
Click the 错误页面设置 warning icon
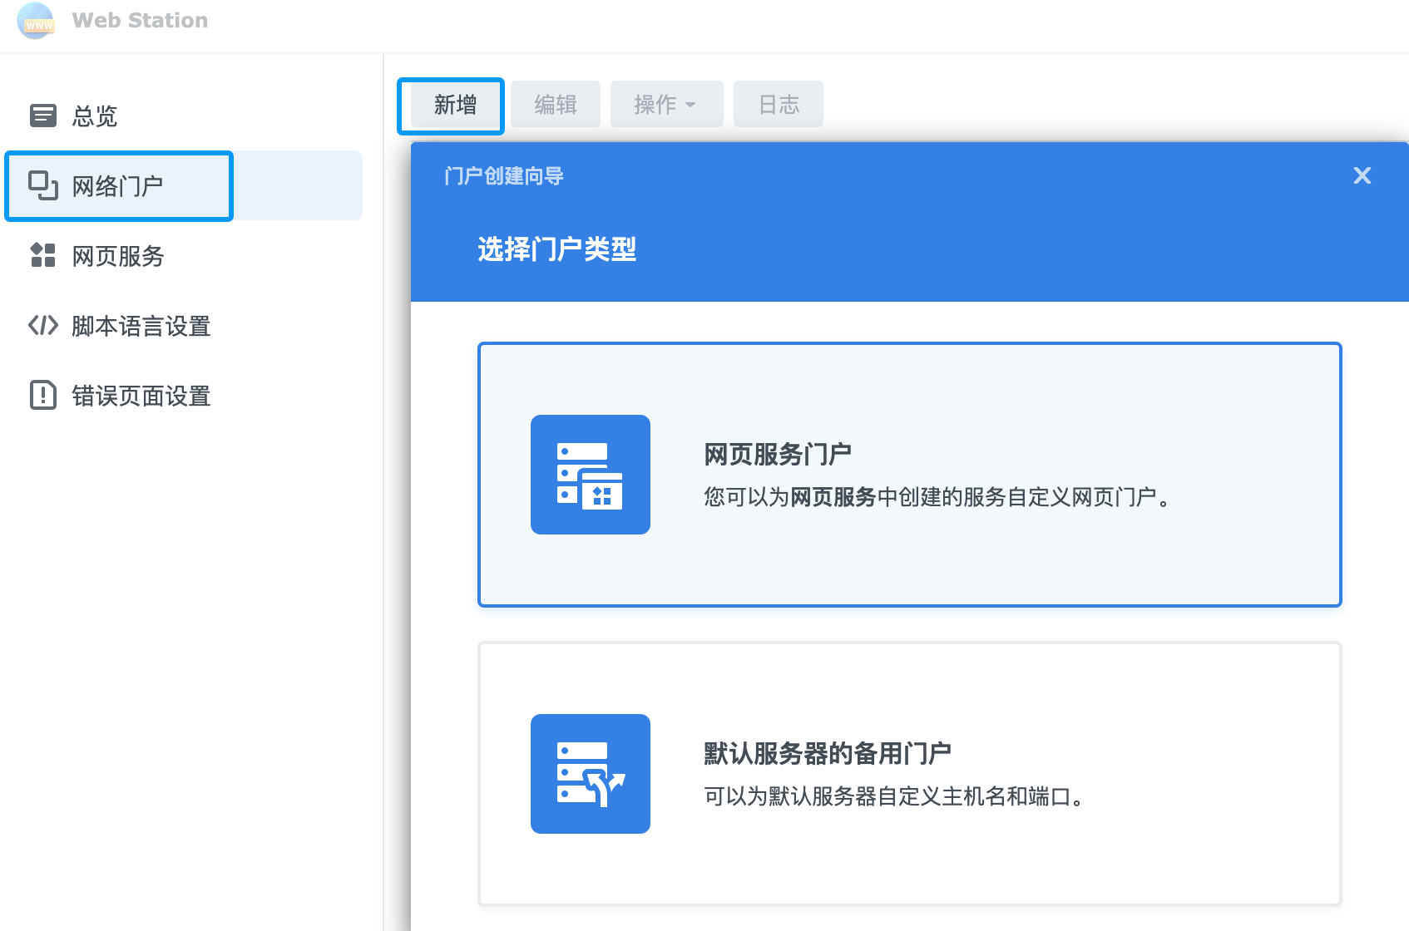tap(43, 395)
